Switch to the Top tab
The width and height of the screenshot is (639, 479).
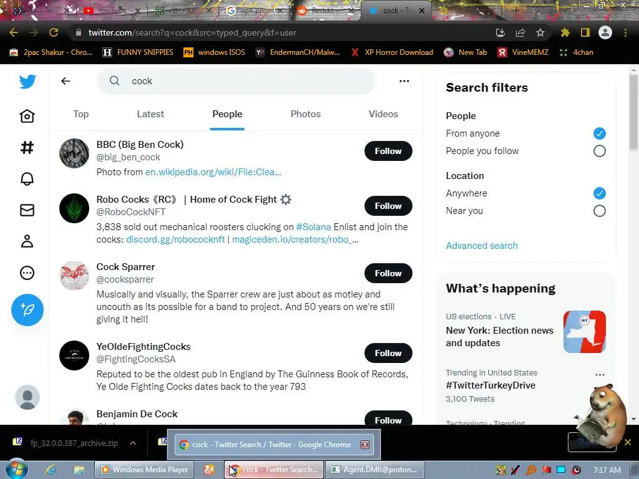(80, 114)
